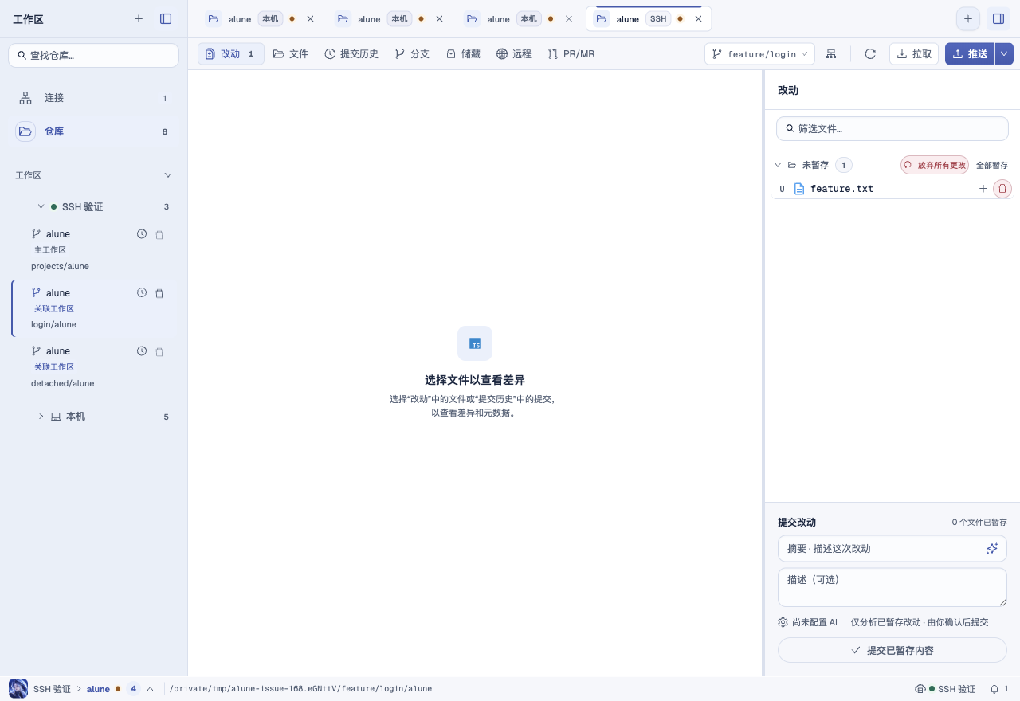
Task: Go to the 分支 tab
Action: pyautogui.click(x=412, y=54)
